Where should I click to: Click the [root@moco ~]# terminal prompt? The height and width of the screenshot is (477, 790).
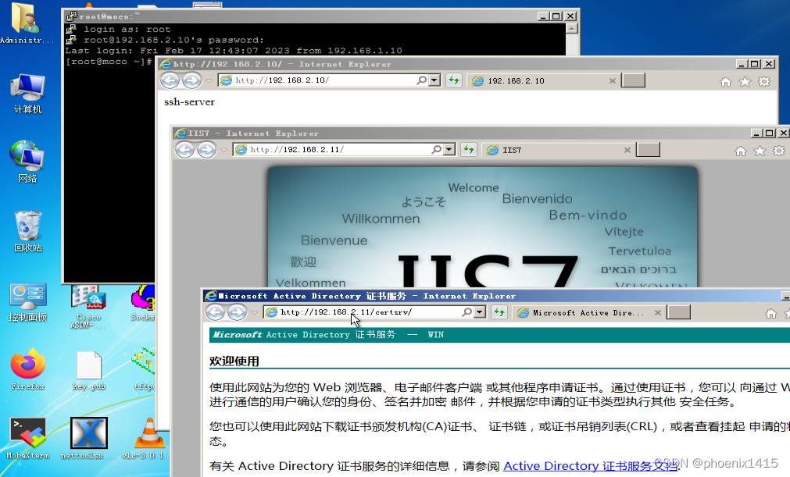[109, 62]
